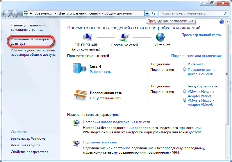
Task: Select "Центр управления сетями и общим доступом" breadcrumb
Action: [96, 13]
